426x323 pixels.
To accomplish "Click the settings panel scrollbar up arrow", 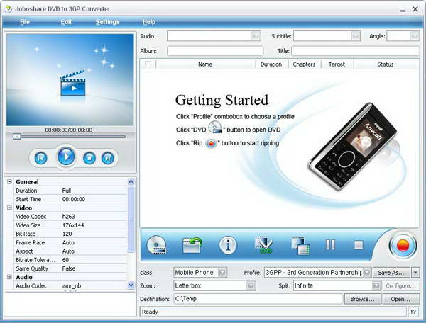I will (x=131, y=181).
